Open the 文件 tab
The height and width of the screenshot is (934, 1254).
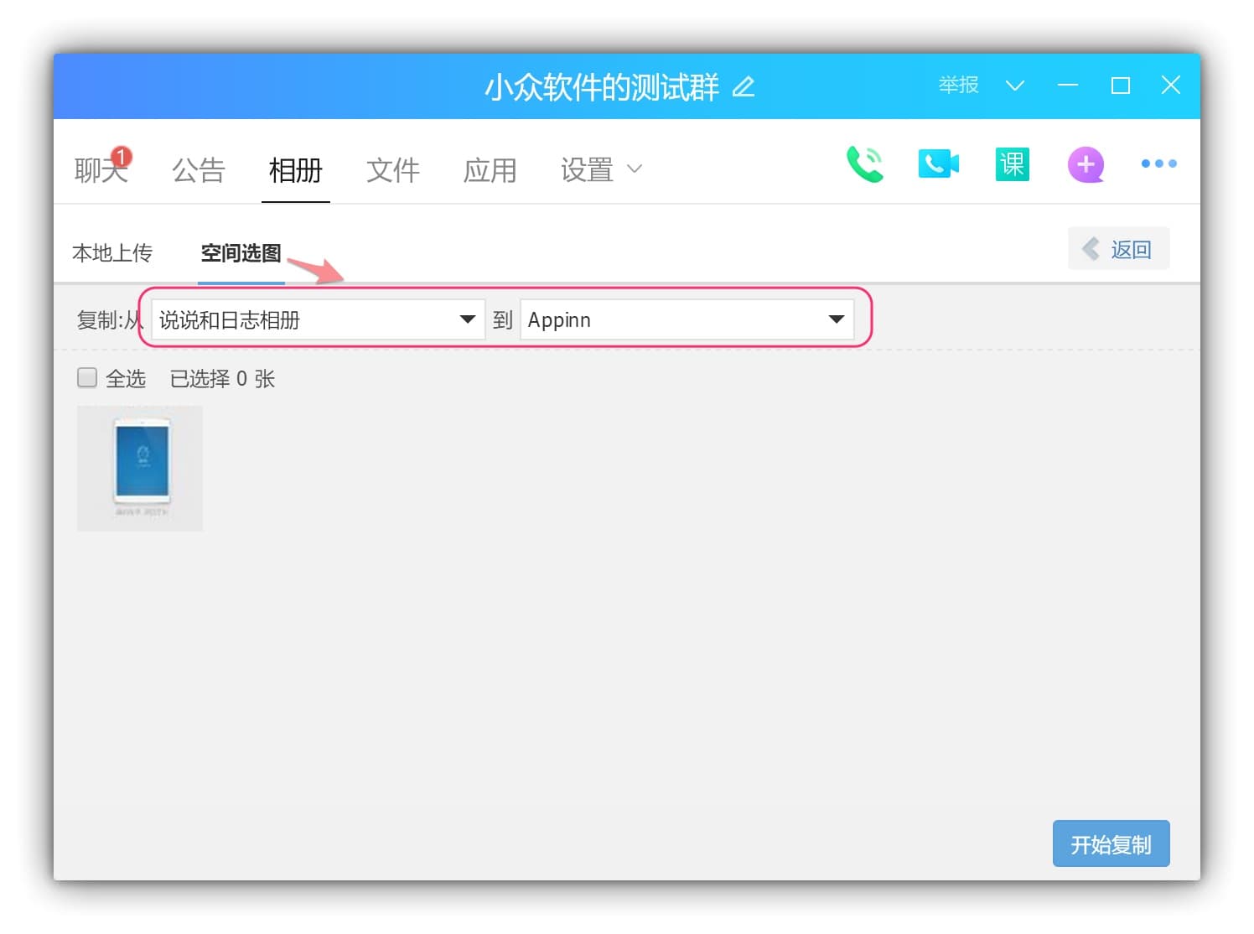coord(392,169)
